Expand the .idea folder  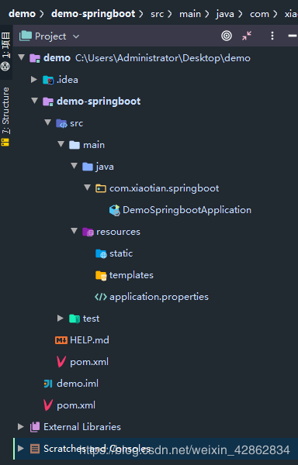point(34,80)
